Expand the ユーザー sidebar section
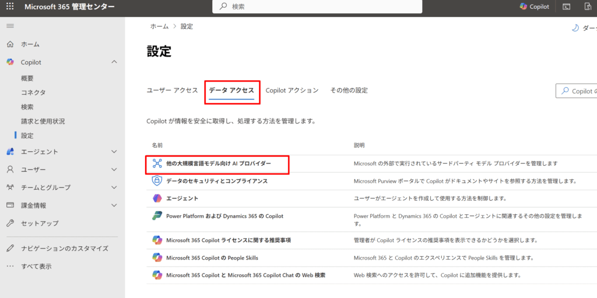597x298 pixels. point(114,169)
